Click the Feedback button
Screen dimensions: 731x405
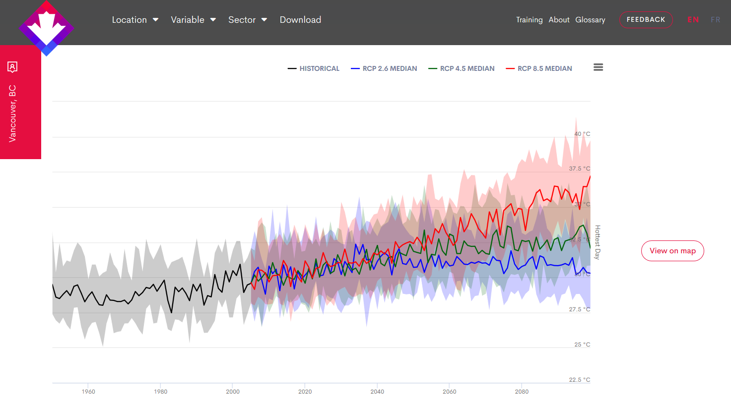pos(646,20)
